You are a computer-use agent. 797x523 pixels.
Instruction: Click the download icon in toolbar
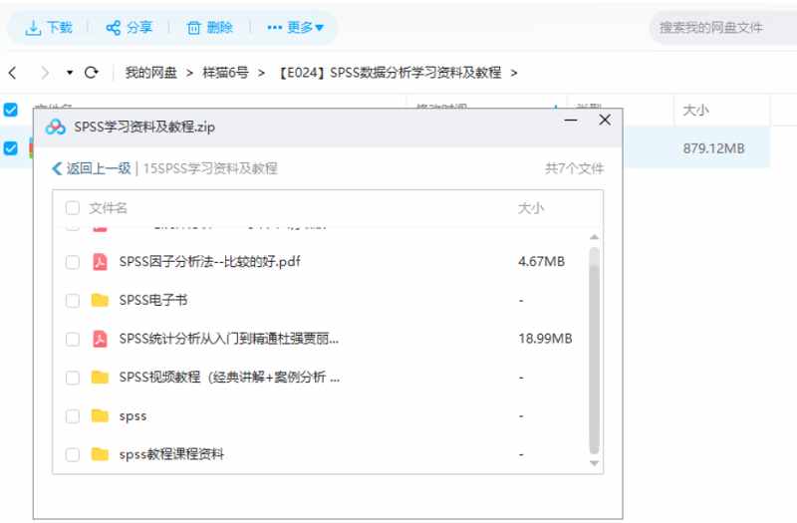34,28
